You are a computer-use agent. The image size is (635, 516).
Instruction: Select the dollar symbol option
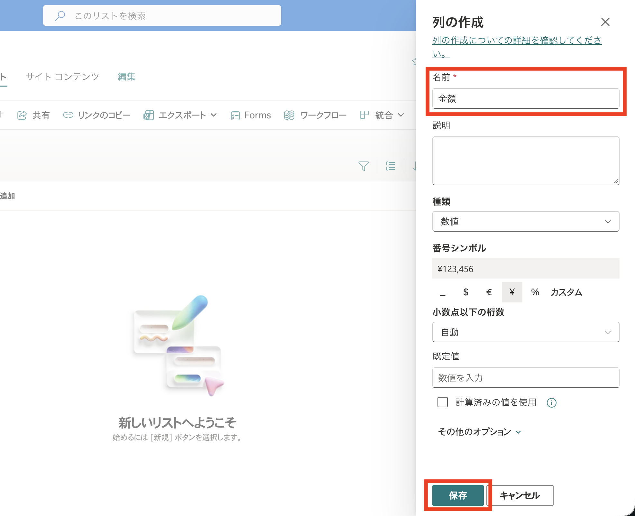(x=466, y=292)
